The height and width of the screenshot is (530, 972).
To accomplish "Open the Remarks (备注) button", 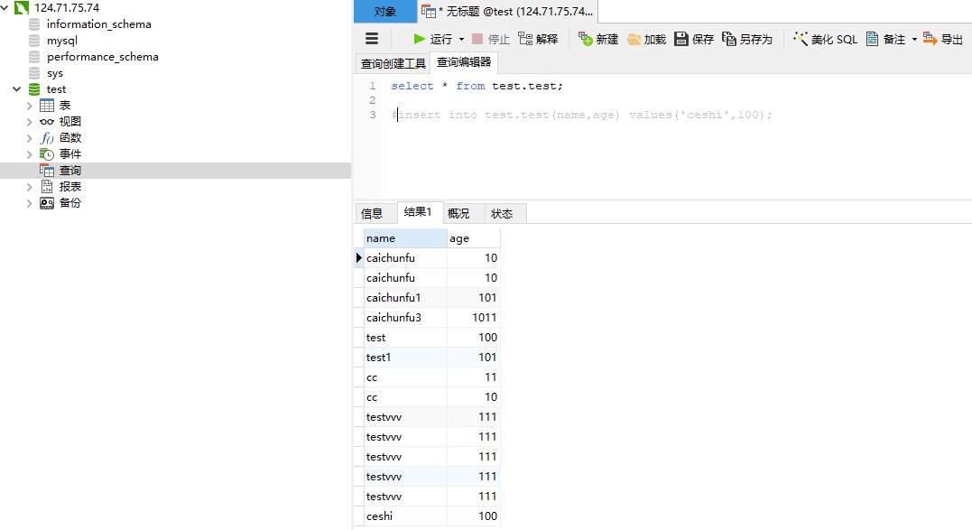I will click(886, 39).
